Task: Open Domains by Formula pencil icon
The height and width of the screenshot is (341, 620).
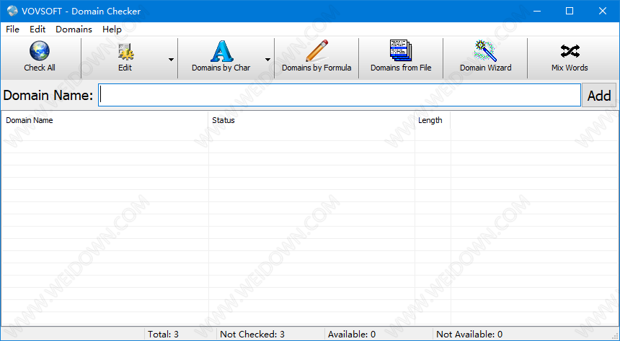Action: (316, 51)
